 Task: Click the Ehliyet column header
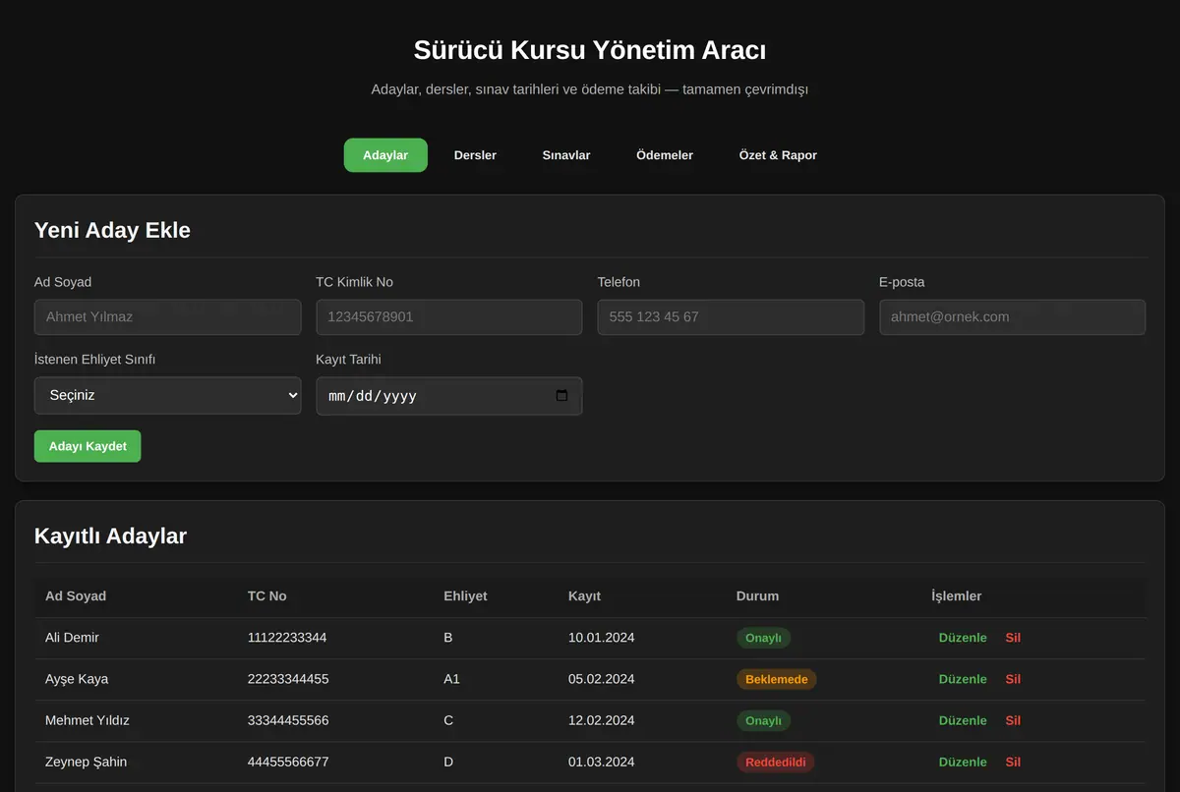pos(465,596)
